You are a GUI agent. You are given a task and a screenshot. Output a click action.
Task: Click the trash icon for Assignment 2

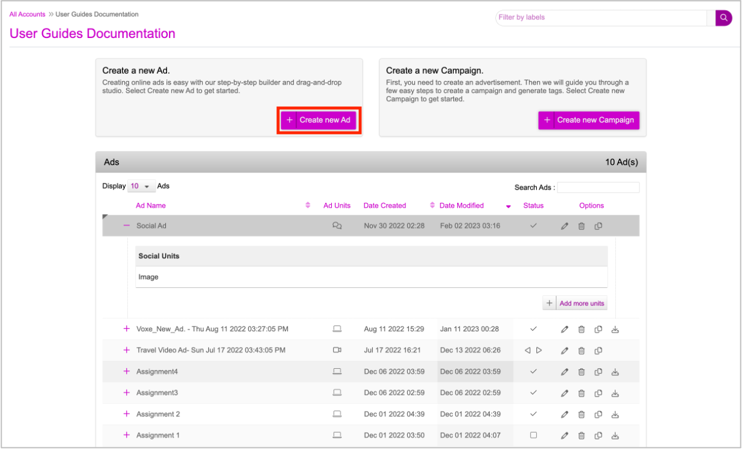tap(582, 415)
